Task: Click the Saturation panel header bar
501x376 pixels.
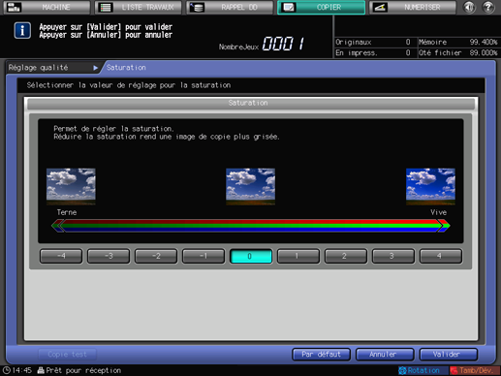Action: click(251, 104)
